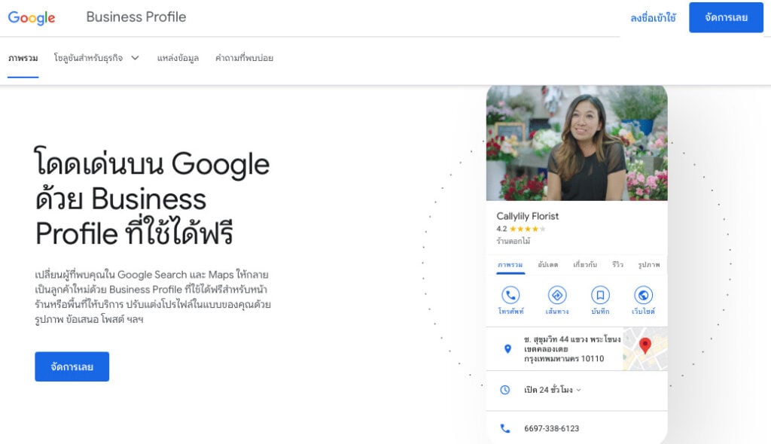
Task: Click the ลงชื่อเข้าใช้ sign-in link
Action: (x=653, y=18)
